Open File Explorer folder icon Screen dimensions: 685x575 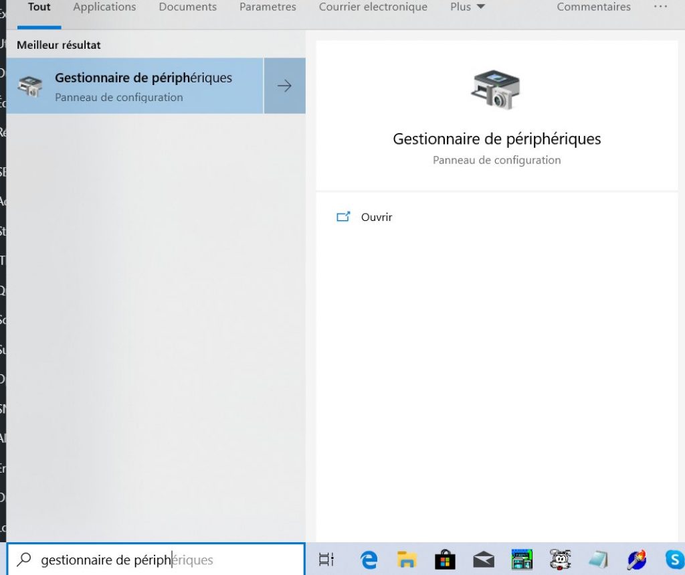pos(407,560)
